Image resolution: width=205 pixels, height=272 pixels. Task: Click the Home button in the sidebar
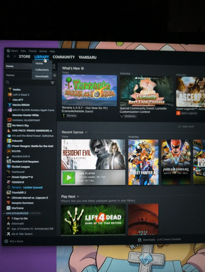[19, 66]
